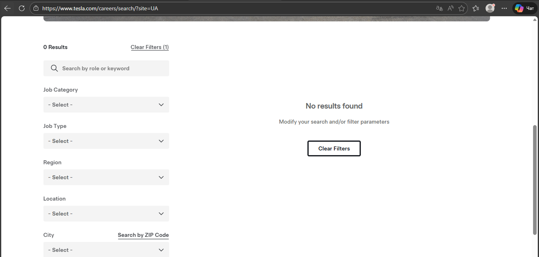Expand the Location select box
This screenshot has width=539, height=257.
pyautogui.click(x=106, y=214)
